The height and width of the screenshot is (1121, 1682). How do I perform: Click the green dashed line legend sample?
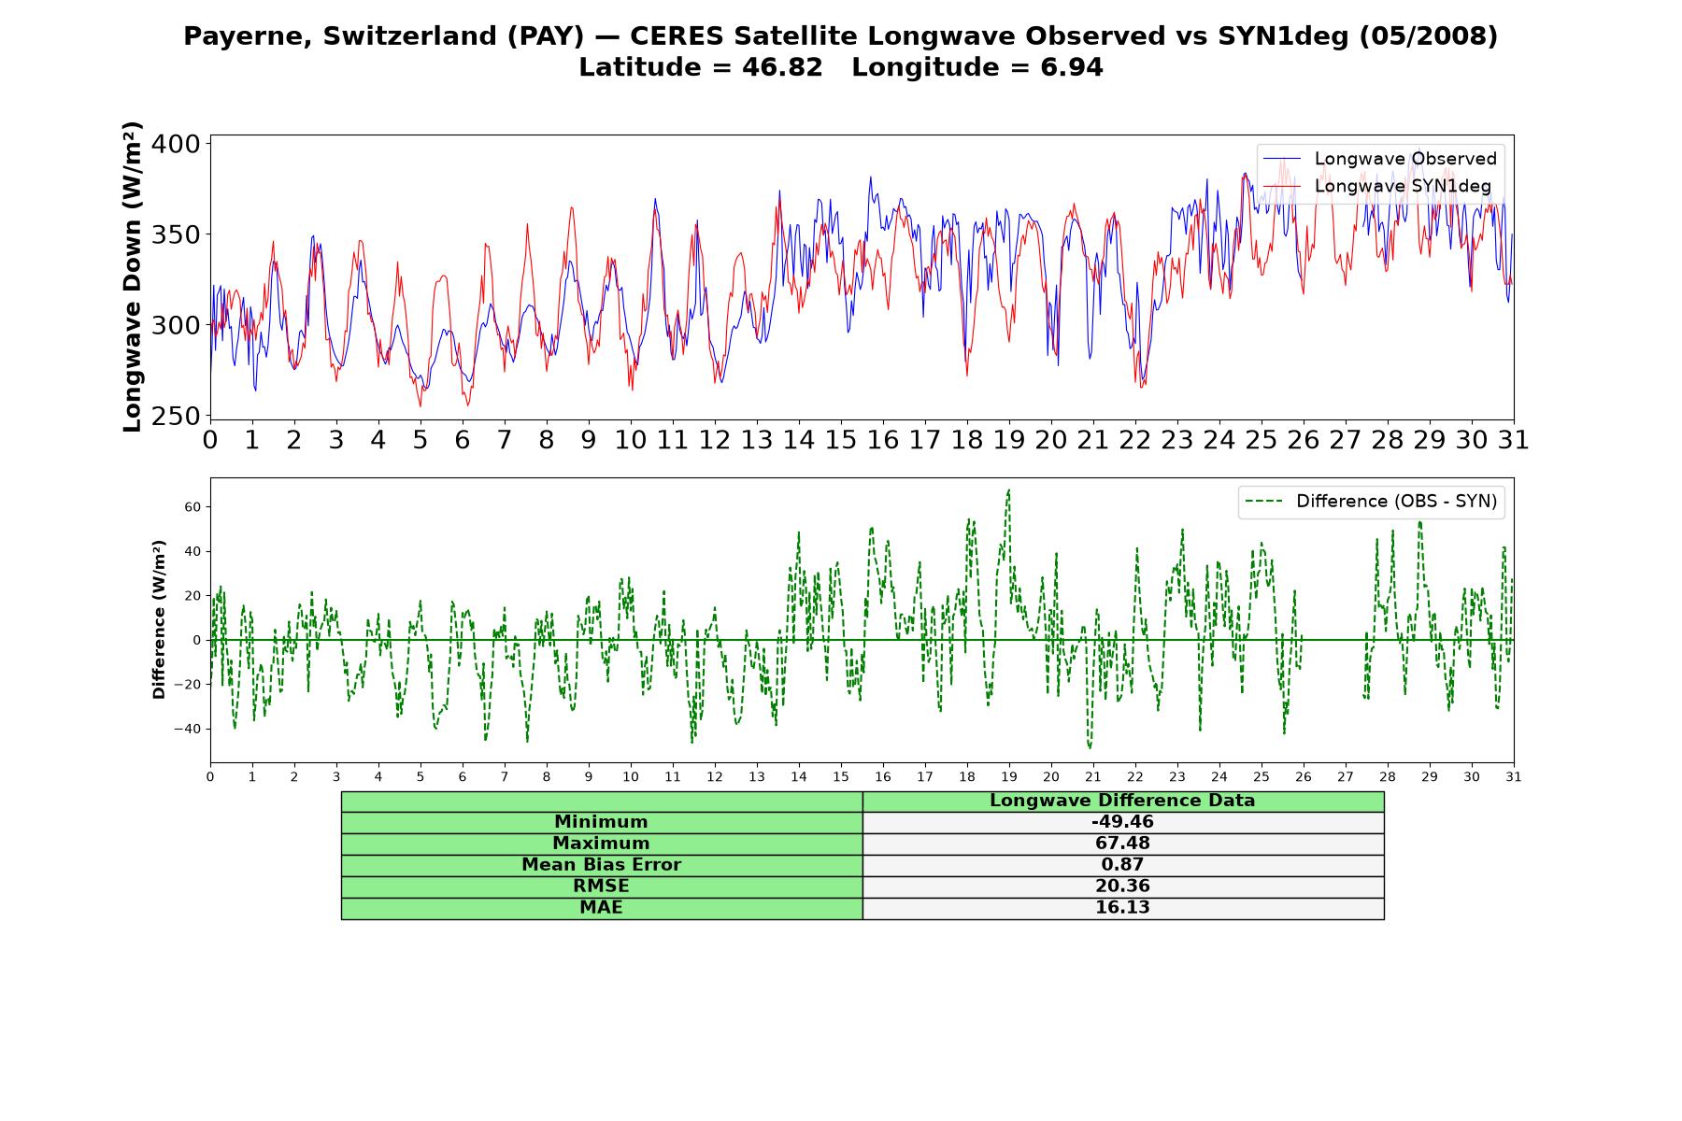pyautogui.click(x=1264, y=502)
